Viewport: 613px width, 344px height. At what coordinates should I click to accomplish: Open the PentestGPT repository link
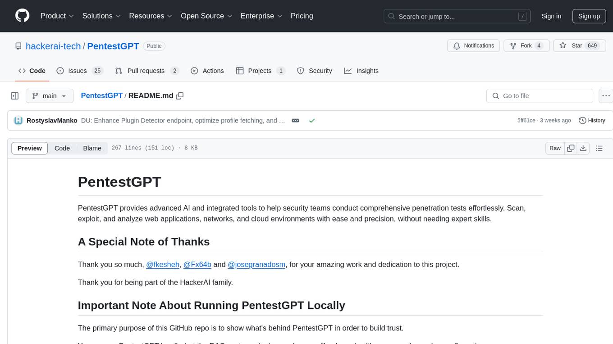click(113, 46)
